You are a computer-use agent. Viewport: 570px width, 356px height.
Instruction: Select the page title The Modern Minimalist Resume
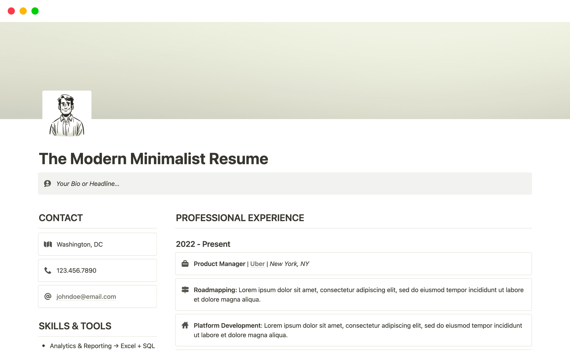[153, 159]
